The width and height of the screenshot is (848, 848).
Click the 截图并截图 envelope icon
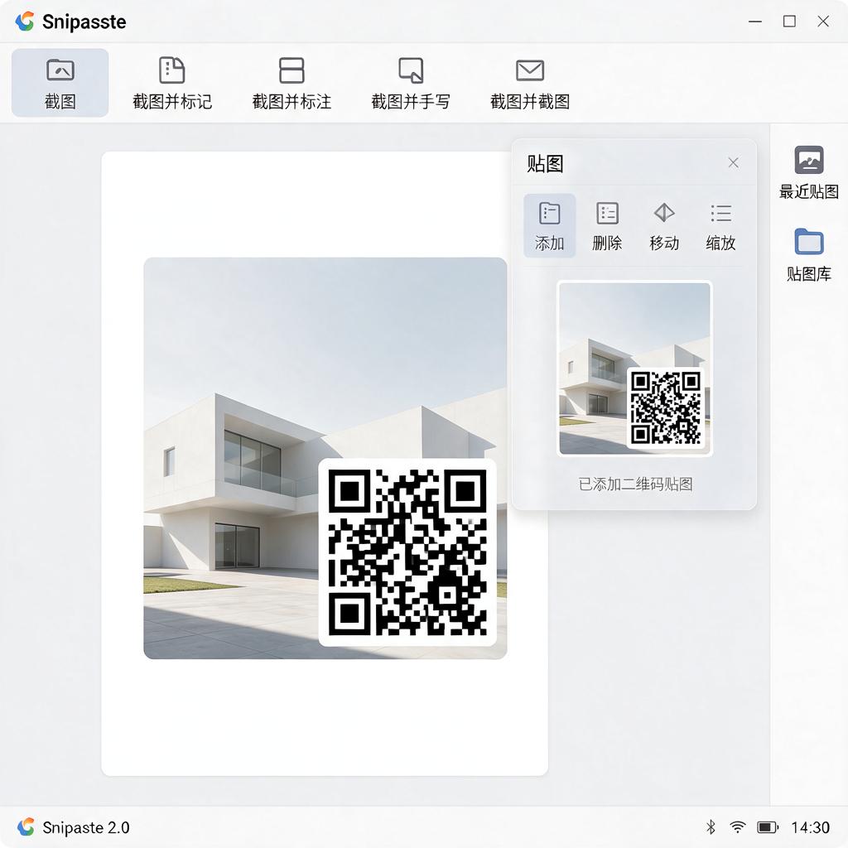529,70
